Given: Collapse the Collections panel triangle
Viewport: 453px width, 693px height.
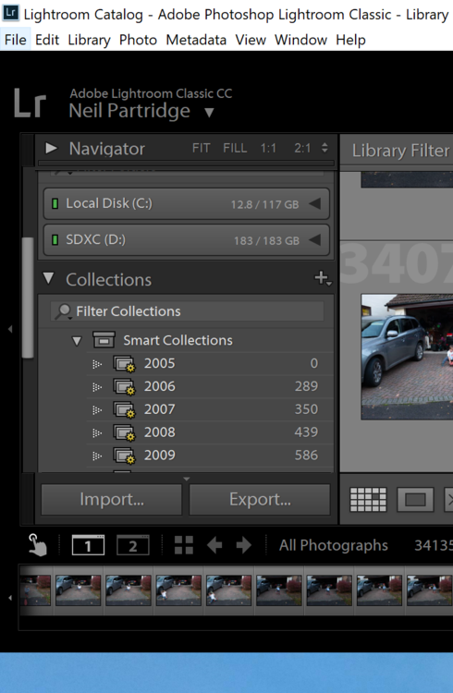Looking at the screenshot, I should click(49, 278).
